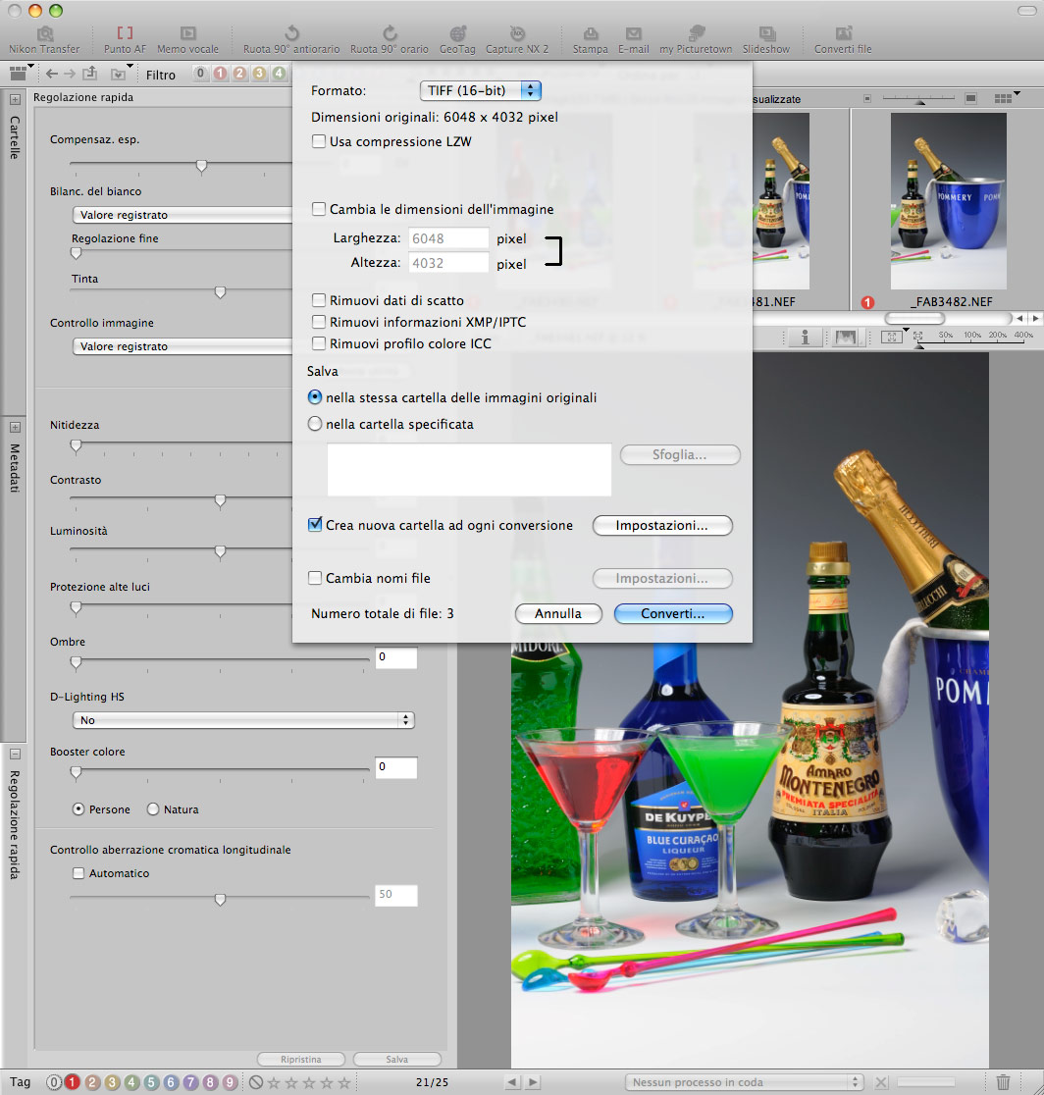
Task: Click the Filtro label
Action: coord(161,75)
